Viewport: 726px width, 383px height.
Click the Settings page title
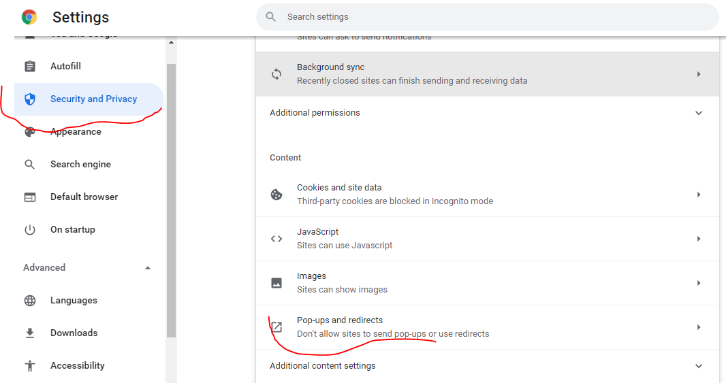coord(80,17)
